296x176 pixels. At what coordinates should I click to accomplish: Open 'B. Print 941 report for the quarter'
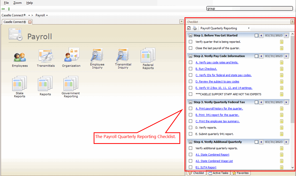217,115
